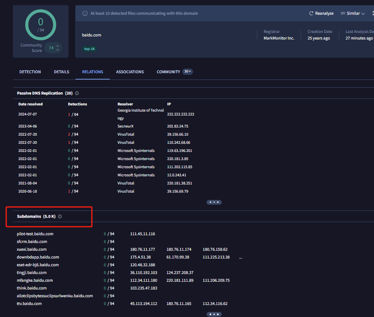Open the COMMUNITY tab
Viewport: 374px width, 317px height.
coord(168,72)
